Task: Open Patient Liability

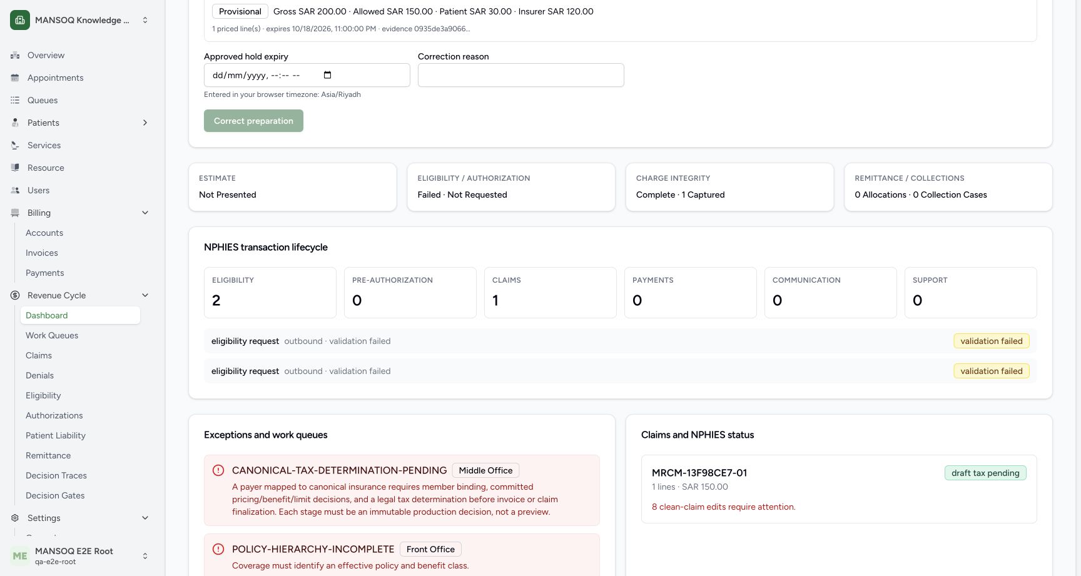Action: point(80,435)
